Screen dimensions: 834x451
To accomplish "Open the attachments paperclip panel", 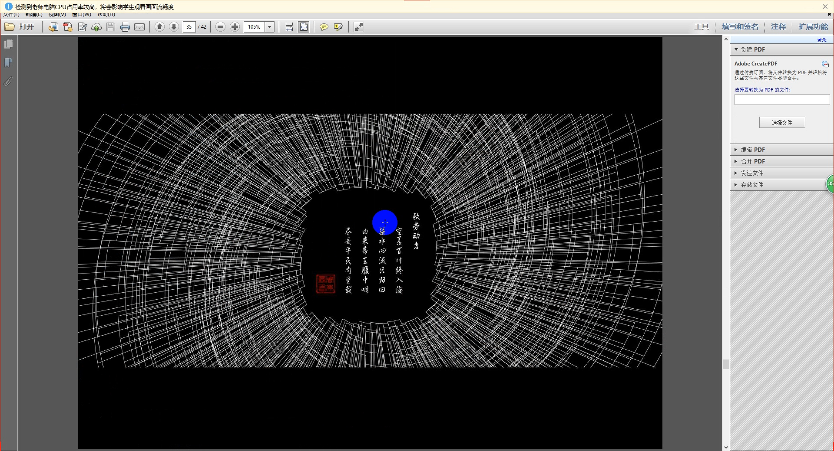I will pos(8,81).
